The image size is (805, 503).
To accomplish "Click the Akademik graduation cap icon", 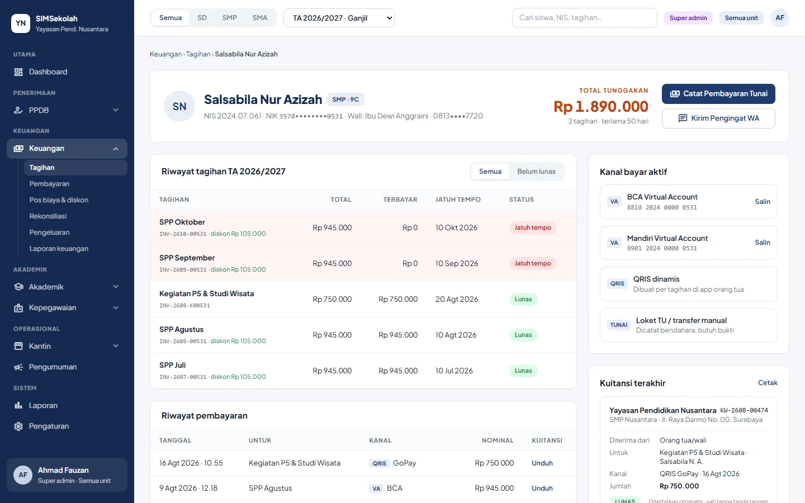I will pyautogui.click(x=18, y=287).
